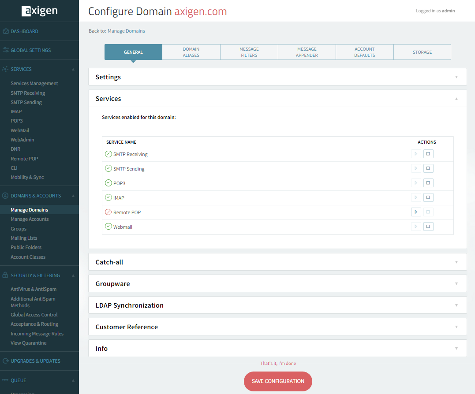The width and height of the screenshot is (475, 394).
Task: Stop the IMAP service for domain
Action: pos(428,197)
